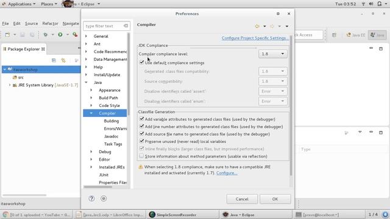The image size is (390, 219).
Task: Open view menu triangle in lower right panel
Action: [x=360, y=132]
